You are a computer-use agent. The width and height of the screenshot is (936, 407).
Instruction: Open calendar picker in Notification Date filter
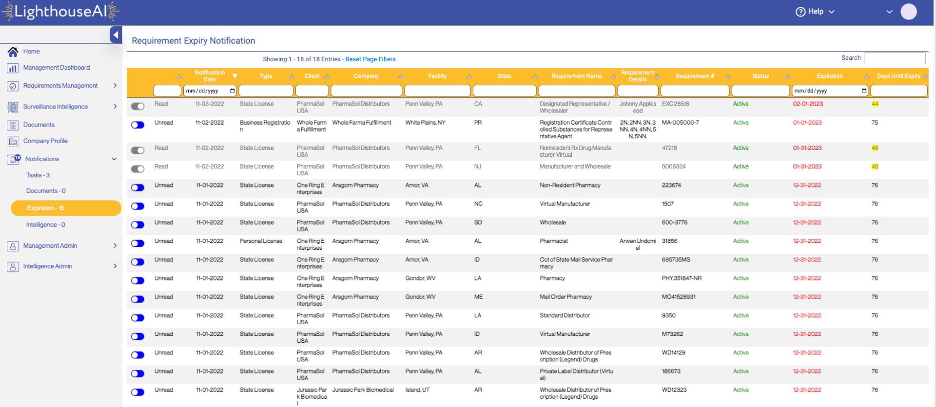232,91
